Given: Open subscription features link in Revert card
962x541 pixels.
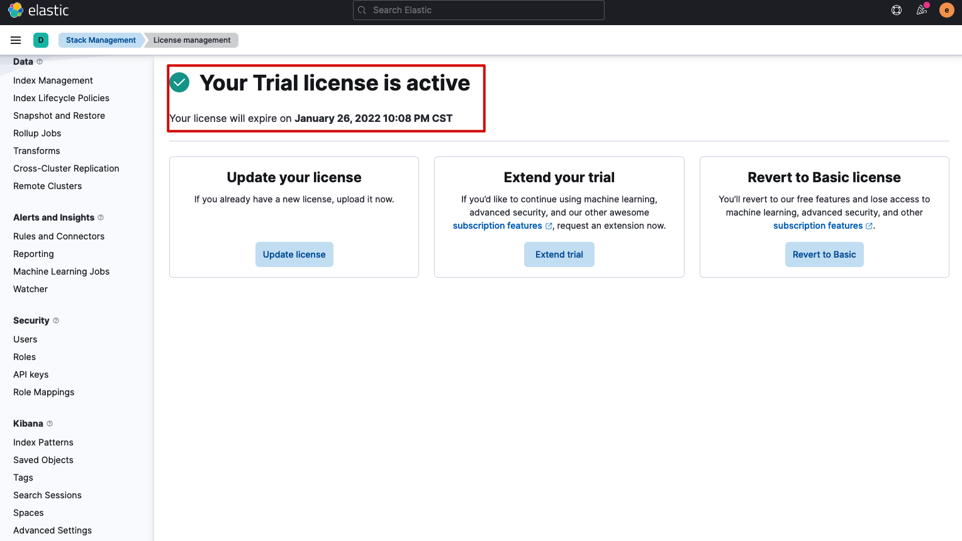Looking at the screenshot, I should [822, 226].
